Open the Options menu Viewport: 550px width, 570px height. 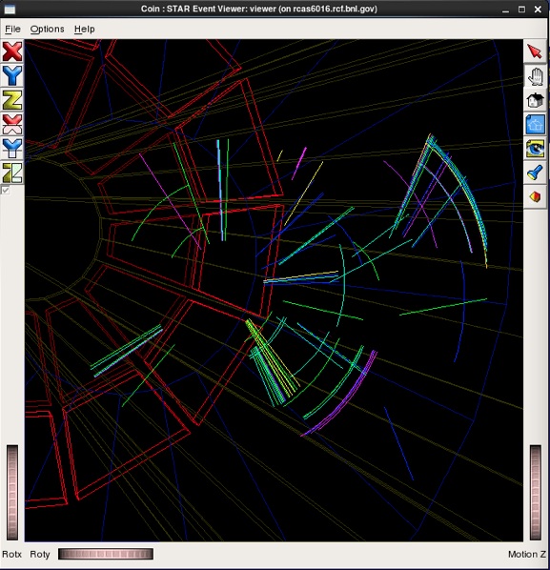tap(48, 30)
